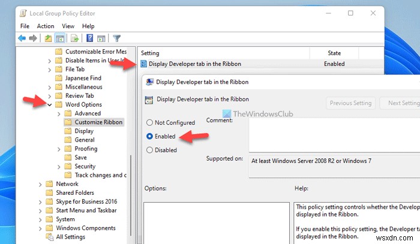Click the File Tab folder icon
The width and height of the screenshot is (420, 244).
tap(59, 70)
